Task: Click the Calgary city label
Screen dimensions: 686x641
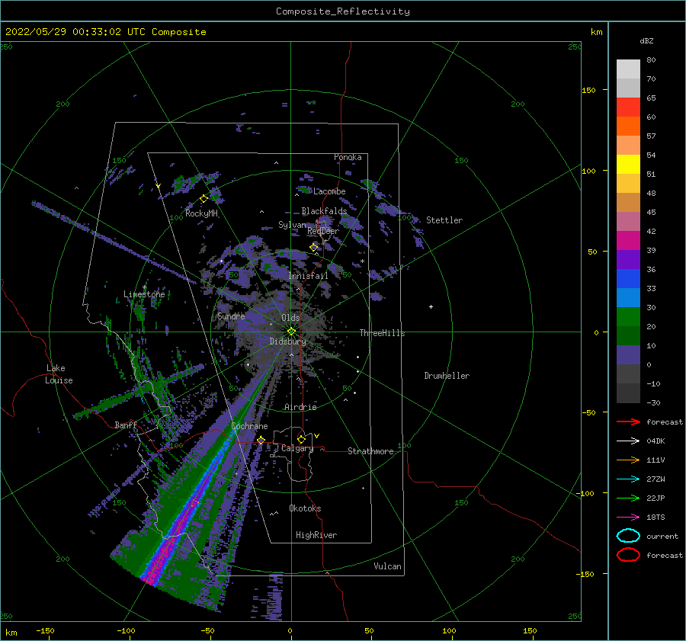Action: click(x=297, y=448)
